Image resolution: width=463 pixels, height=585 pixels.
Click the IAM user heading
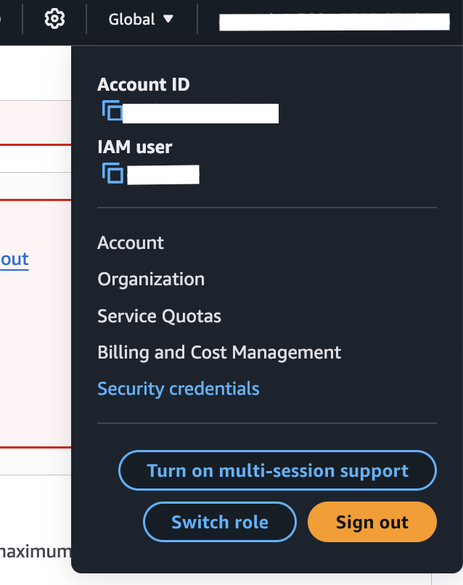coord(135,147)
